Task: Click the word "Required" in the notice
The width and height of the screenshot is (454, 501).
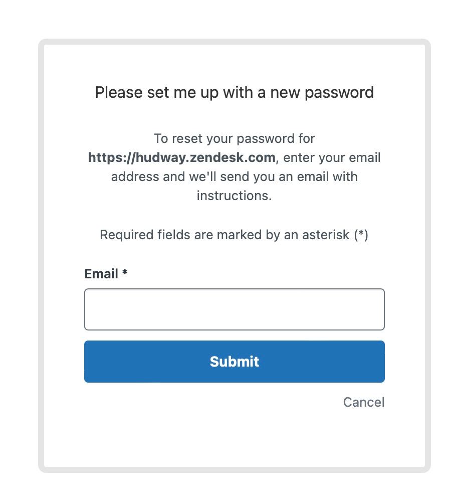Action: pos(127,235)
